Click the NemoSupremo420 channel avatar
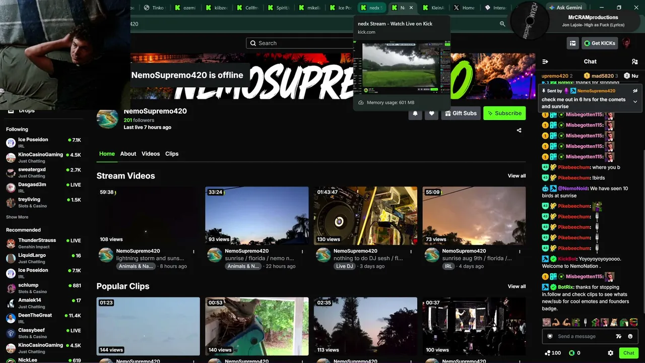The height and width of the screenshot is (363, 645). tap(107, 118)
